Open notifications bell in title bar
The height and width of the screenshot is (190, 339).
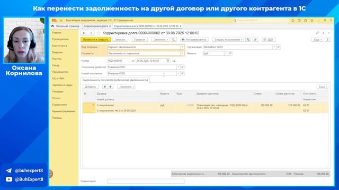293,20
